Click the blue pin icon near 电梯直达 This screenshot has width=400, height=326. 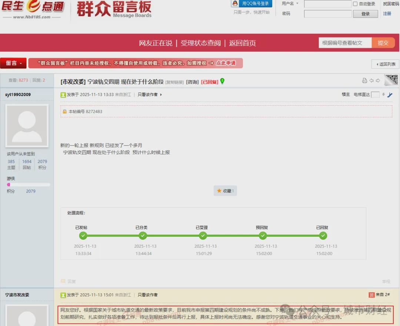click(x=390, y=95)
